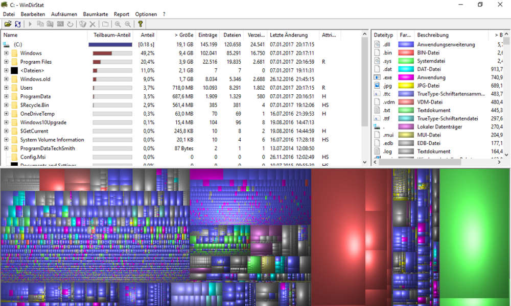
Task: Click the .exe file type icon
Action: coord(377,78)
